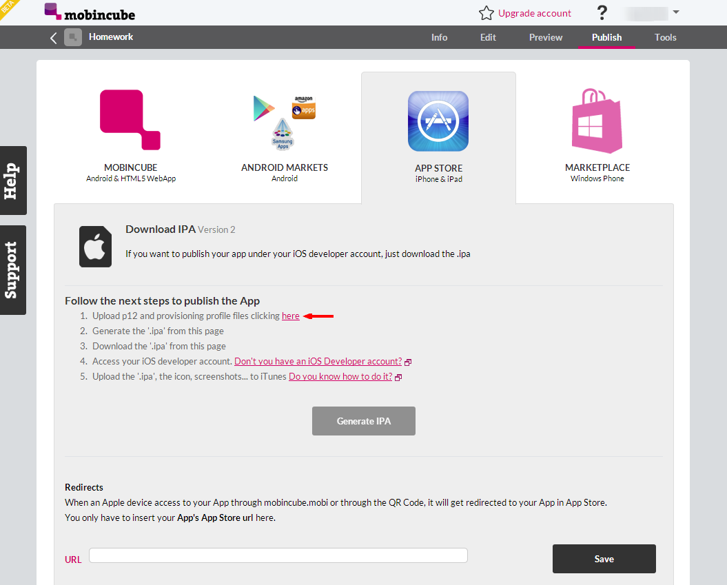
Task: Click external link icon after 'how to do it'
Action: coord(398,378)
